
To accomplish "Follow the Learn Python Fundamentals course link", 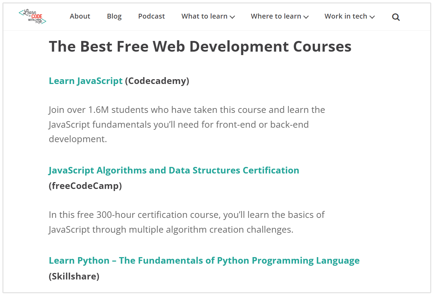I will coord(204,261).
